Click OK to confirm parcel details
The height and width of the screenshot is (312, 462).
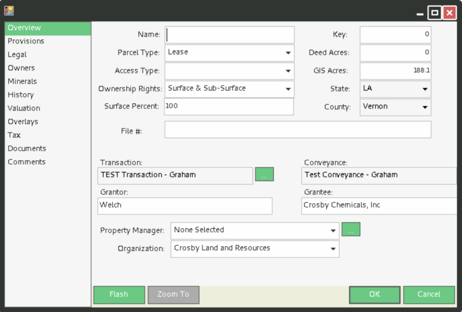[374, 294]
